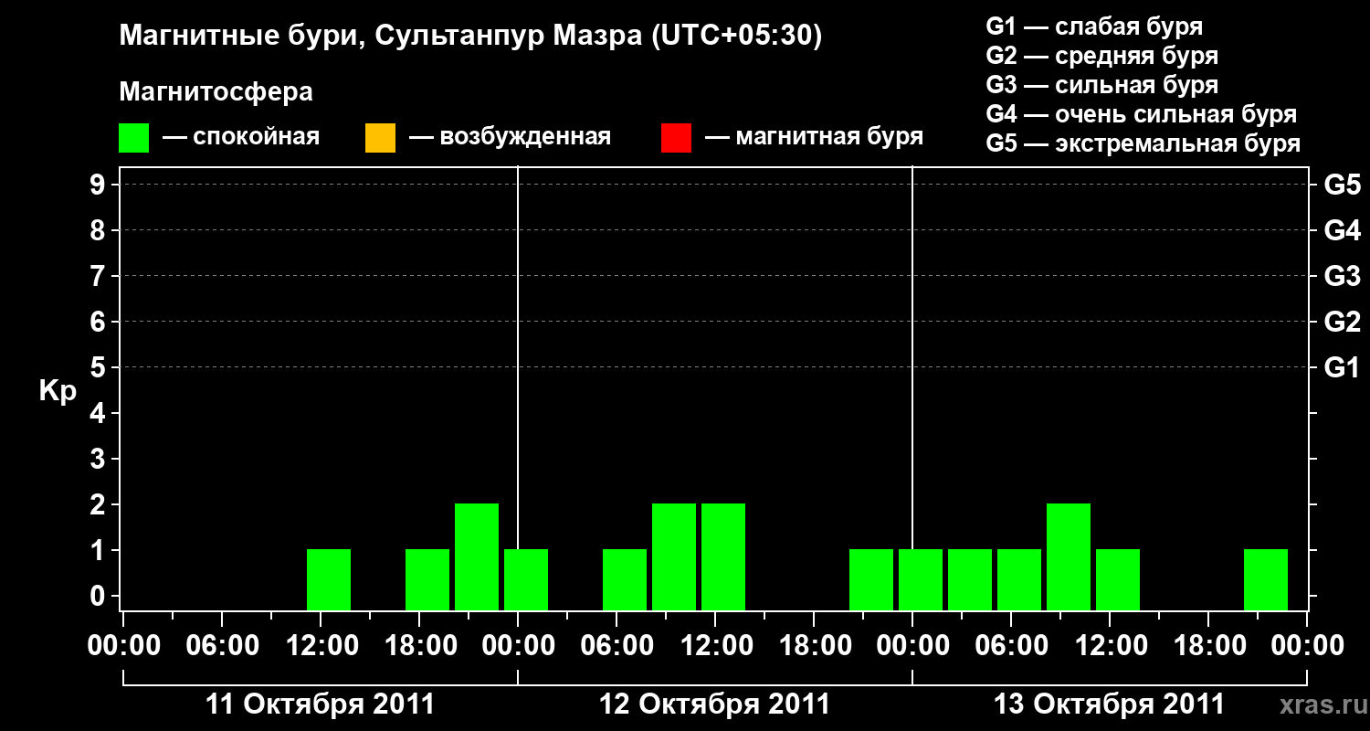Click the 12:00 time label for 13 Октября
Screen dimensions: 1370x731
pyautogui.click(x=1110, y=645)
